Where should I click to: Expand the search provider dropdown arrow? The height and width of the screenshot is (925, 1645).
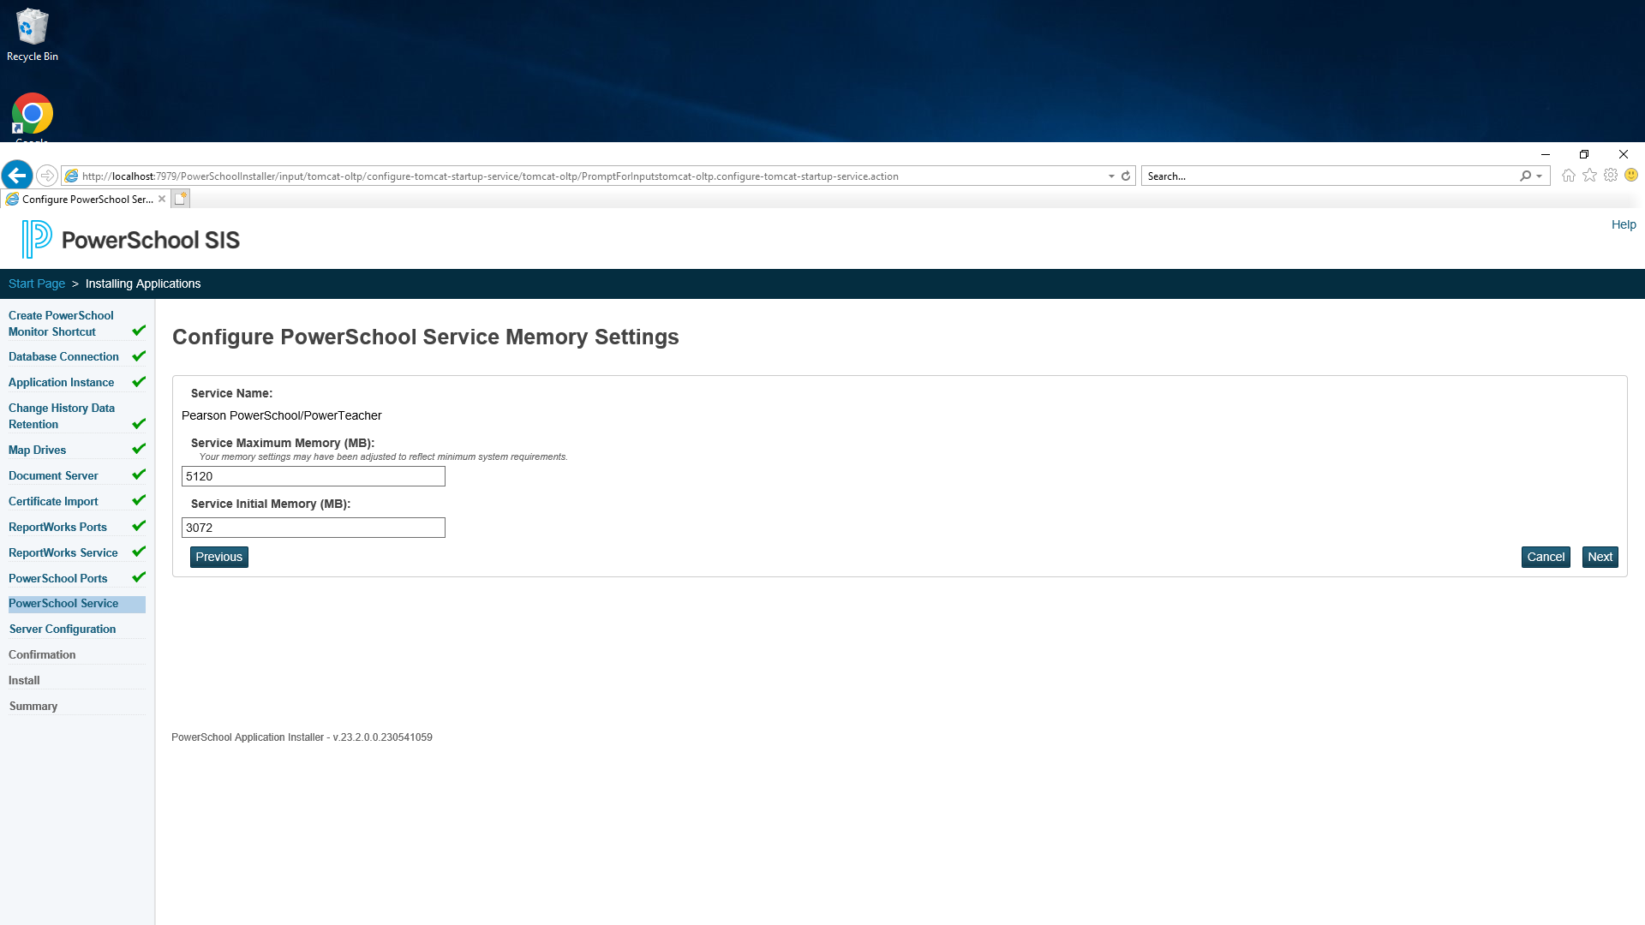pyautogui.click(x=1540, y=176)
